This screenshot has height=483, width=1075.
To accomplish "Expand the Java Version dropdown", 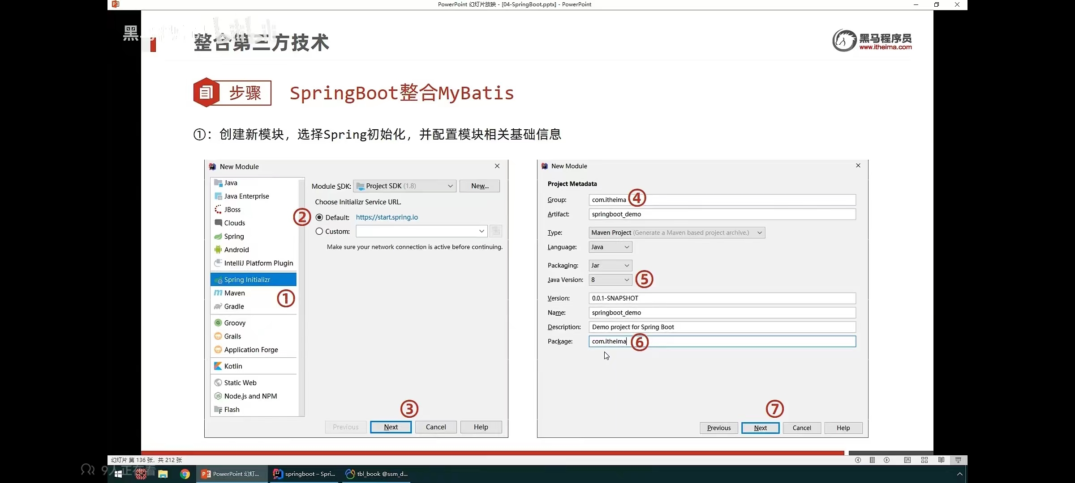I will pos(610,280).
